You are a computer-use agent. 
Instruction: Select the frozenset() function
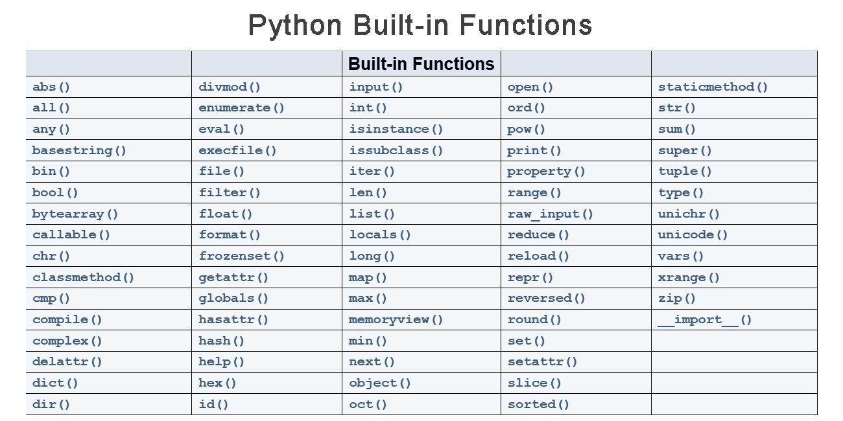point(241,256)
